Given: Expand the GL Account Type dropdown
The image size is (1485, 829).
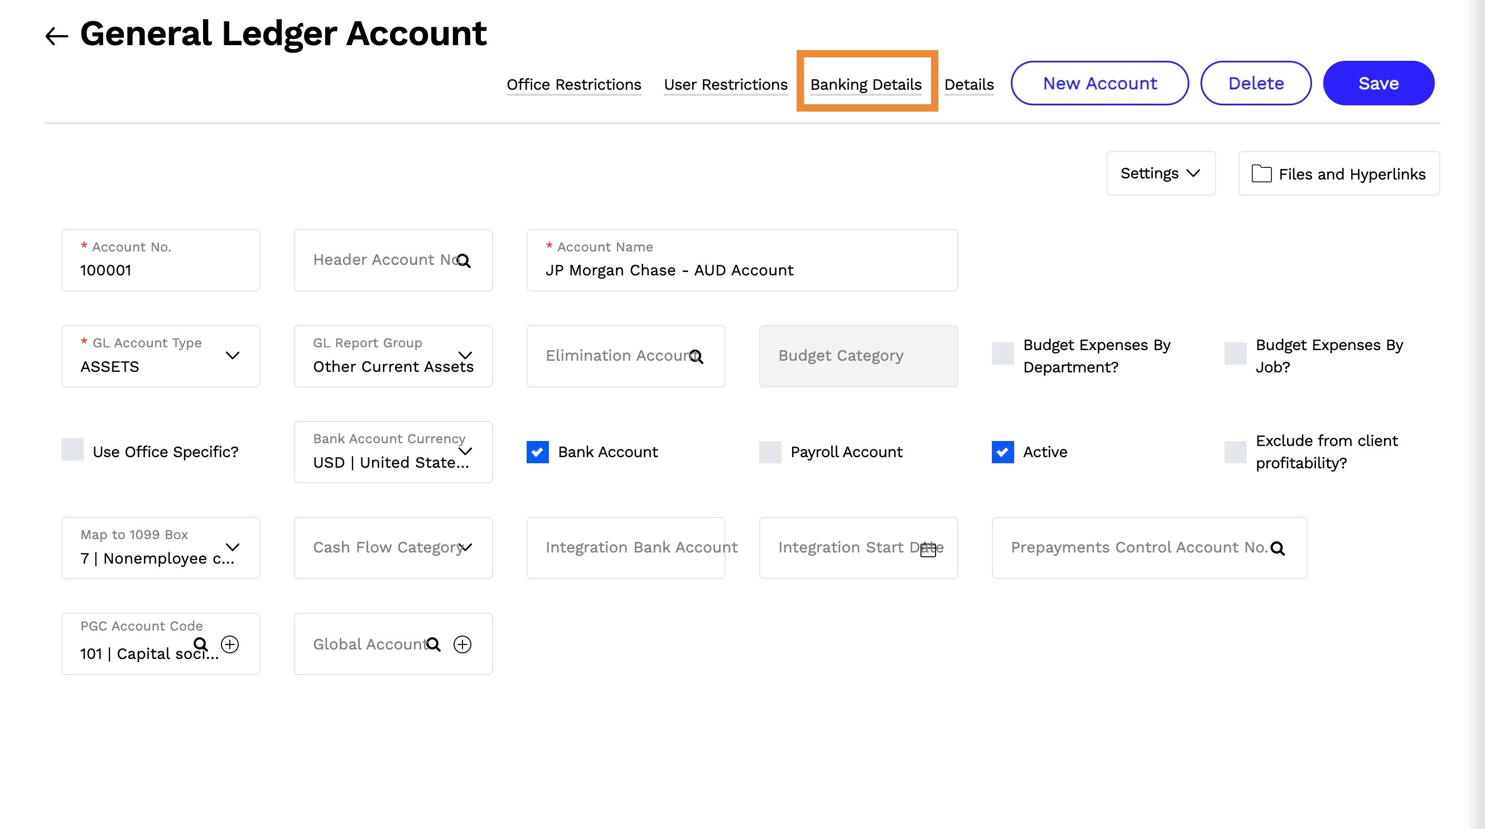Looking at the screenshot, I should coord(232,356).
